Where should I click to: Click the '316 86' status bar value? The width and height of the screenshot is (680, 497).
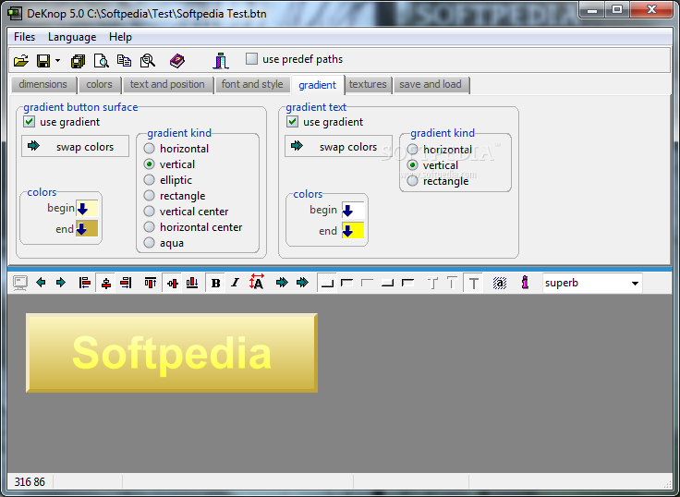30,482
